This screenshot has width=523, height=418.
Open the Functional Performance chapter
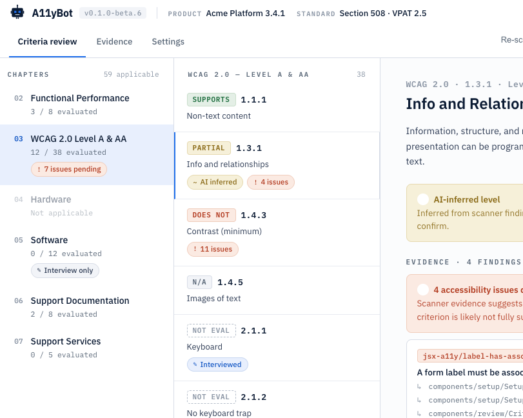pos(86,104)
